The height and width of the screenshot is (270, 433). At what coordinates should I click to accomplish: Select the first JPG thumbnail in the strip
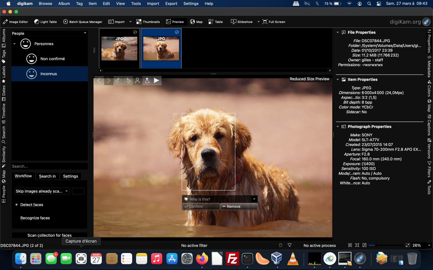119,48
